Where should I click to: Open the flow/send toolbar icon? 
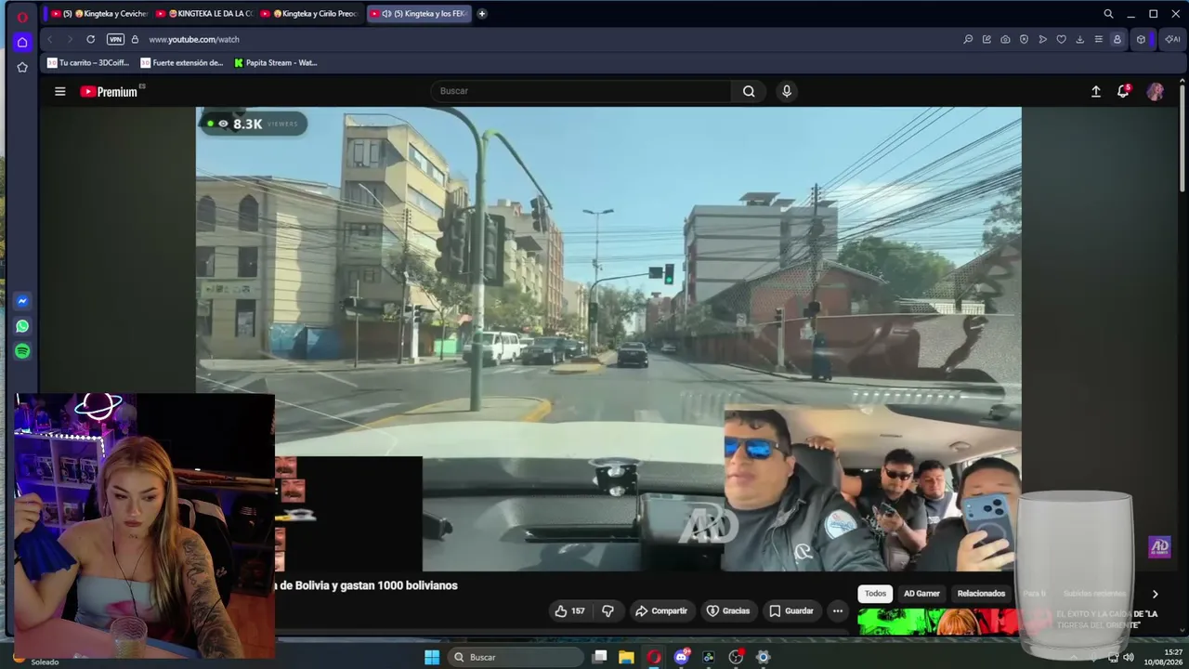[x=1042, y=39]
